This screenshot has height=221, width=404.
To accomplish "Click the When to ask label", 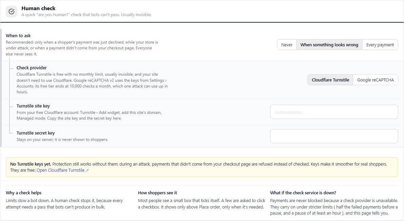I will tap(18, 36).
